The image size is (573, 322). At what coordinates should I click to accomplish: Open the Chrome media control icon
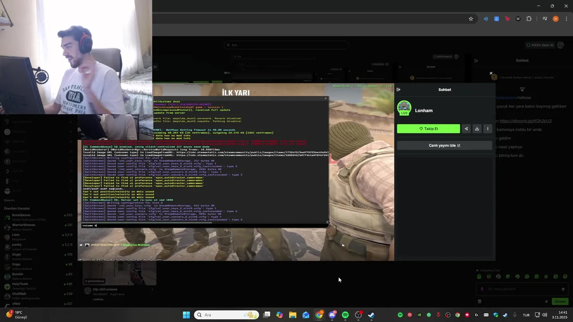click(x=545, y=19)
